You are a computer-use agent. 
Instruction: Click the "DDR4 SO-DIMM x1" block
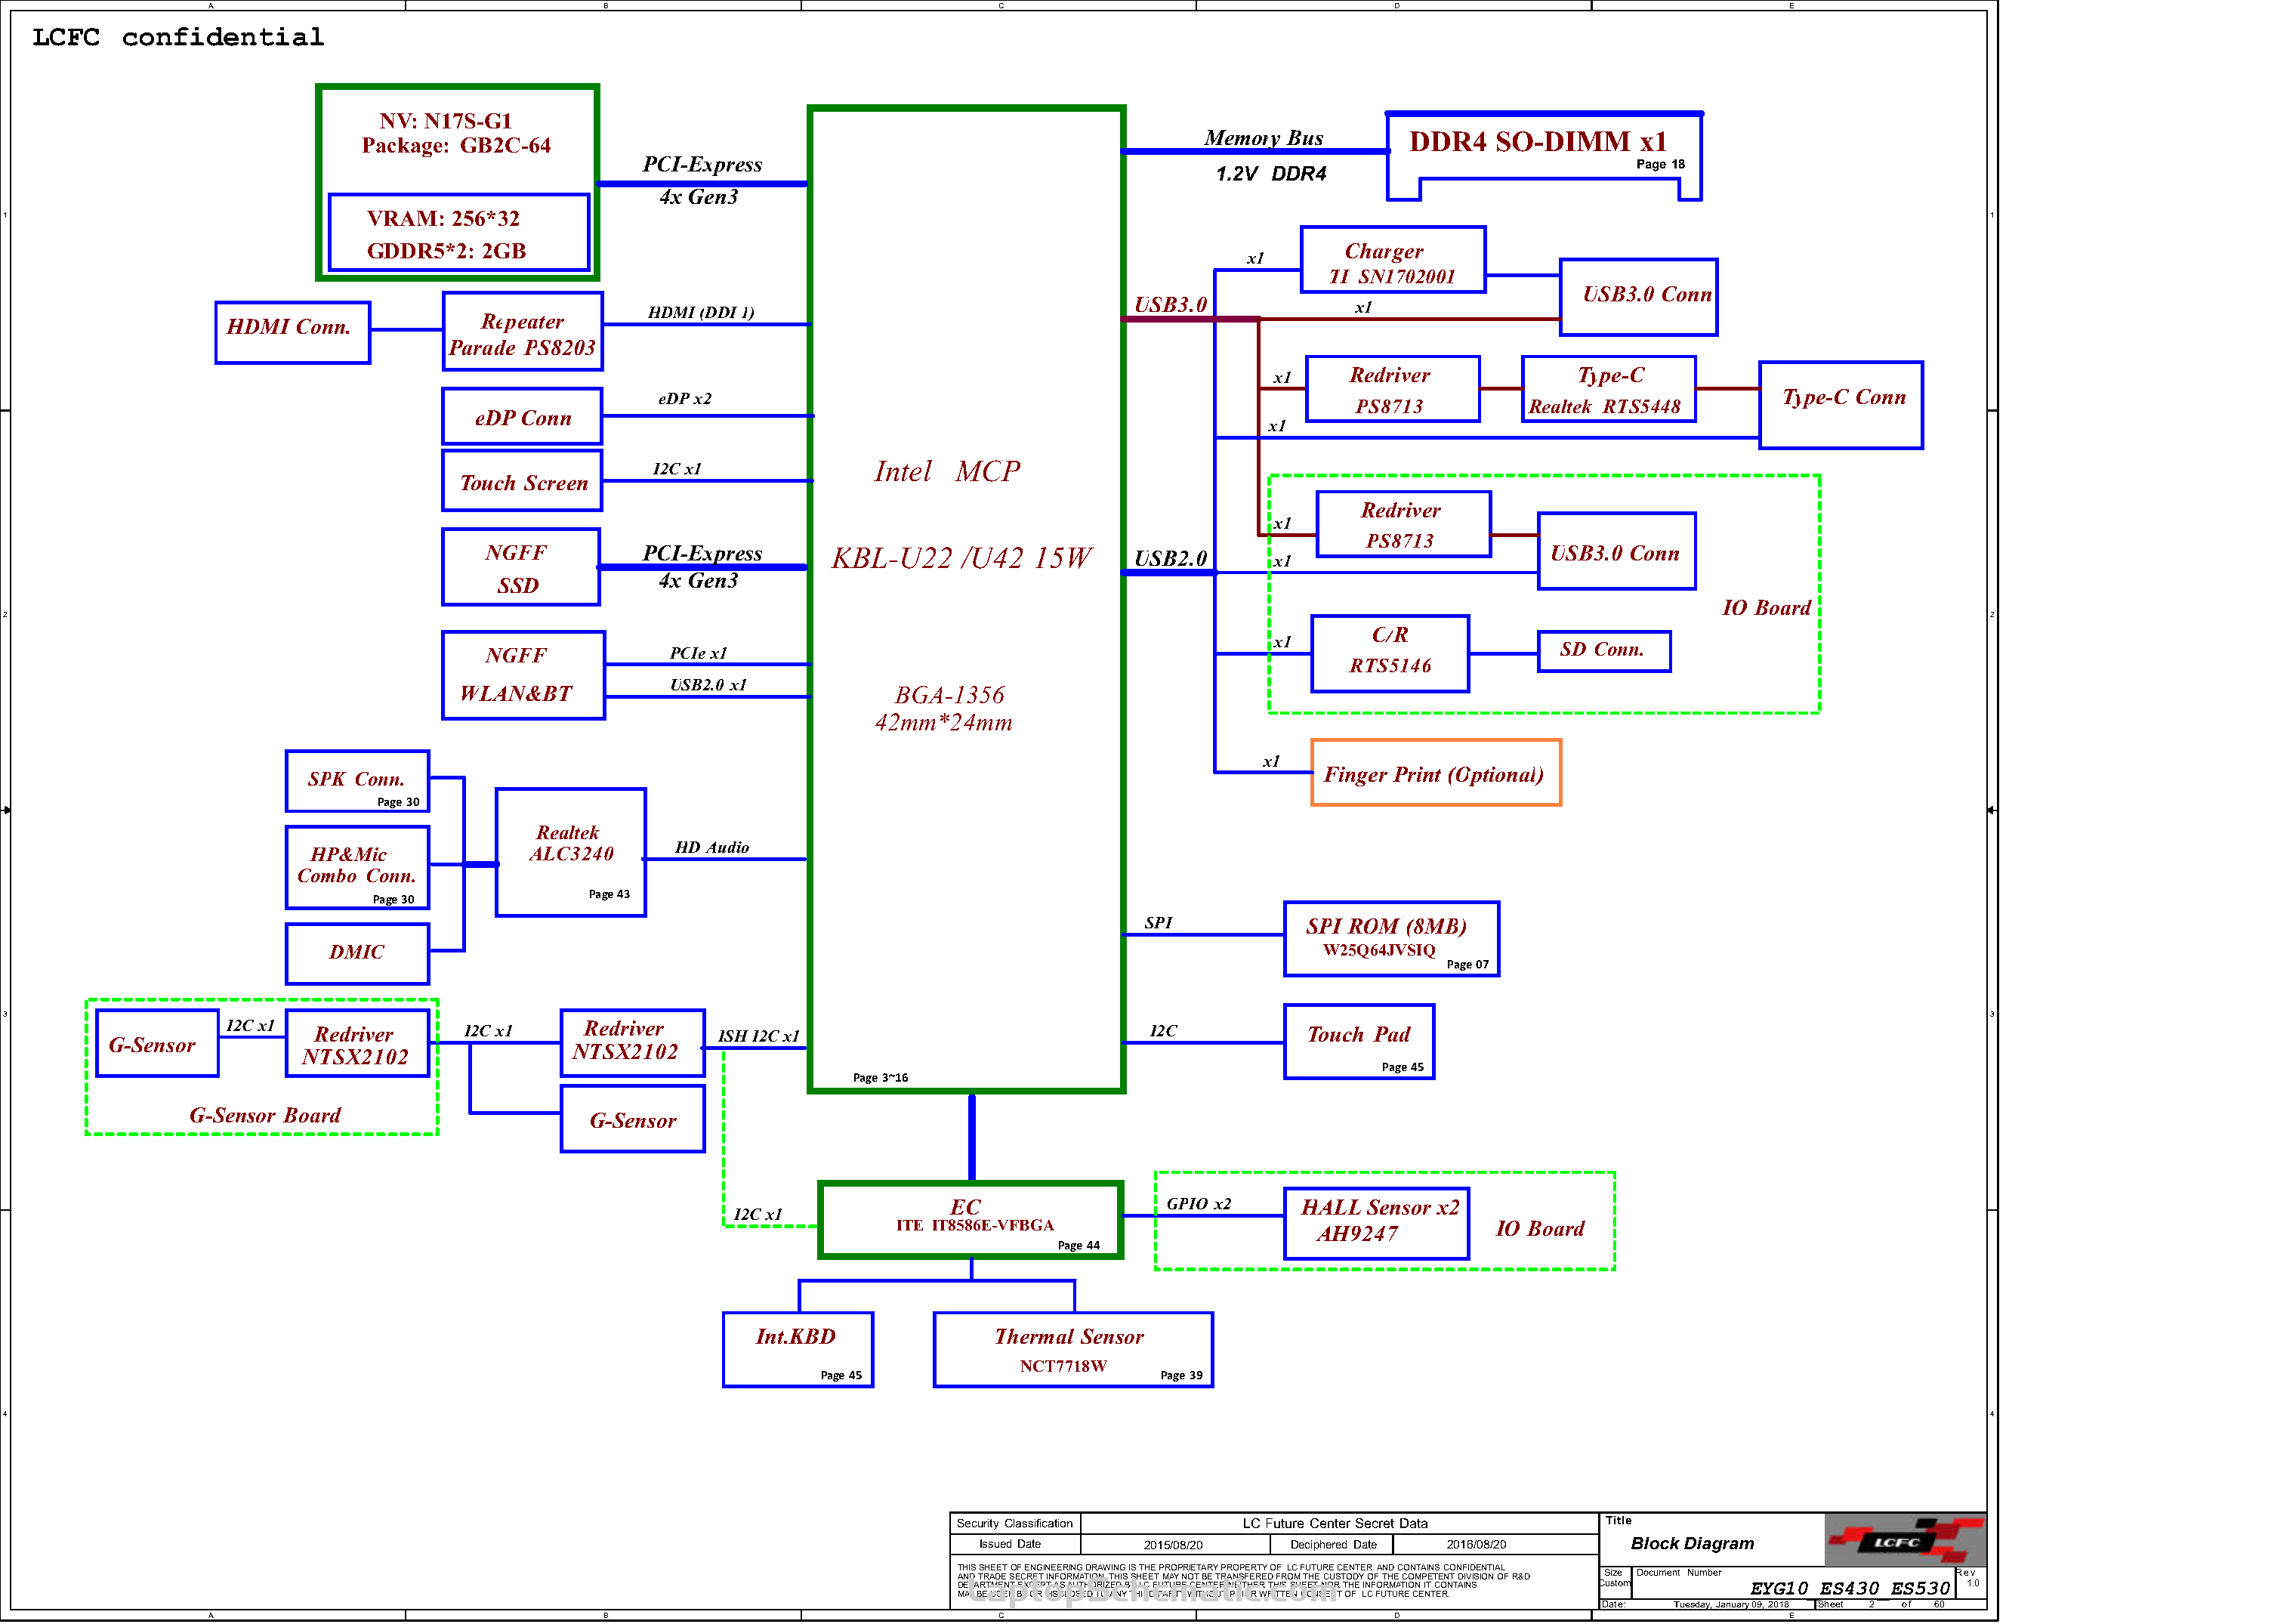pyautogui.click(x=1544, y=156)
